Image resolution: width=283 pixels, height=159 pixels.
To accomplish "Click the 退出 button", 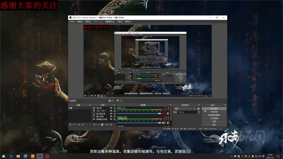I will coord(214,125).
